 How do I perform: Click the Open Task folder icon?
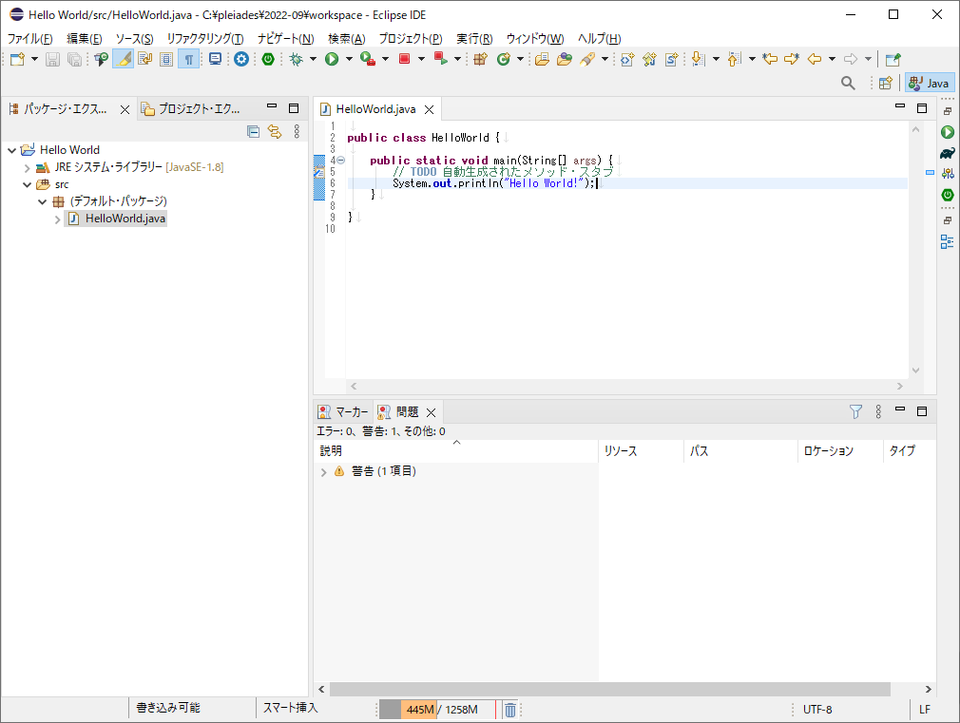click(565, 60)
